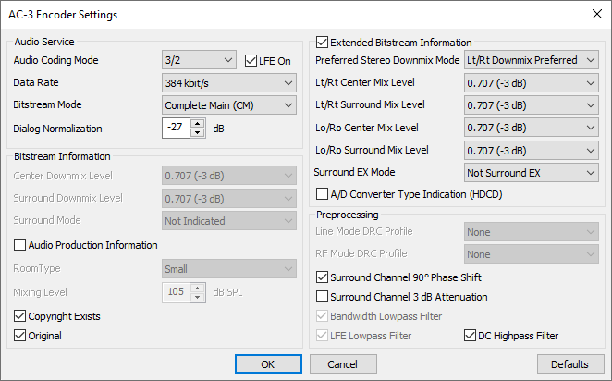
Task: Open the Data Rate dropdown
Action: pyautogui.click(x=229, y=82)
